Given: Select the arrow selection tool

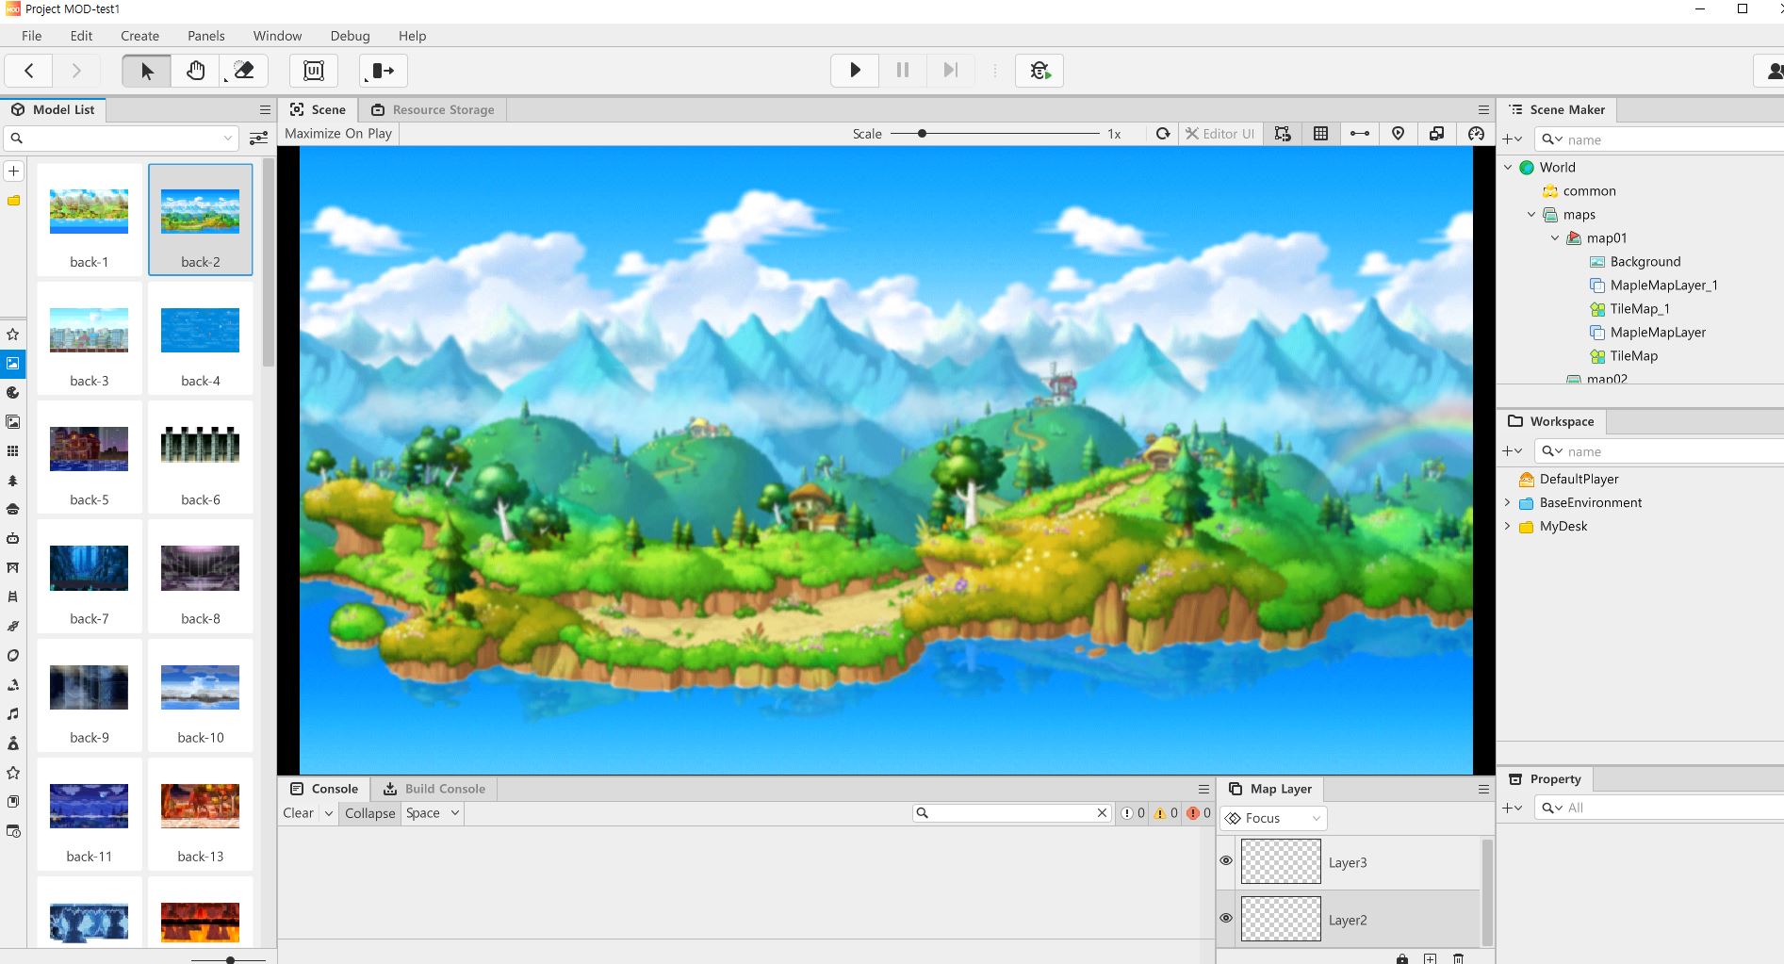Looking at the screenshot, I should coord(147,71).
